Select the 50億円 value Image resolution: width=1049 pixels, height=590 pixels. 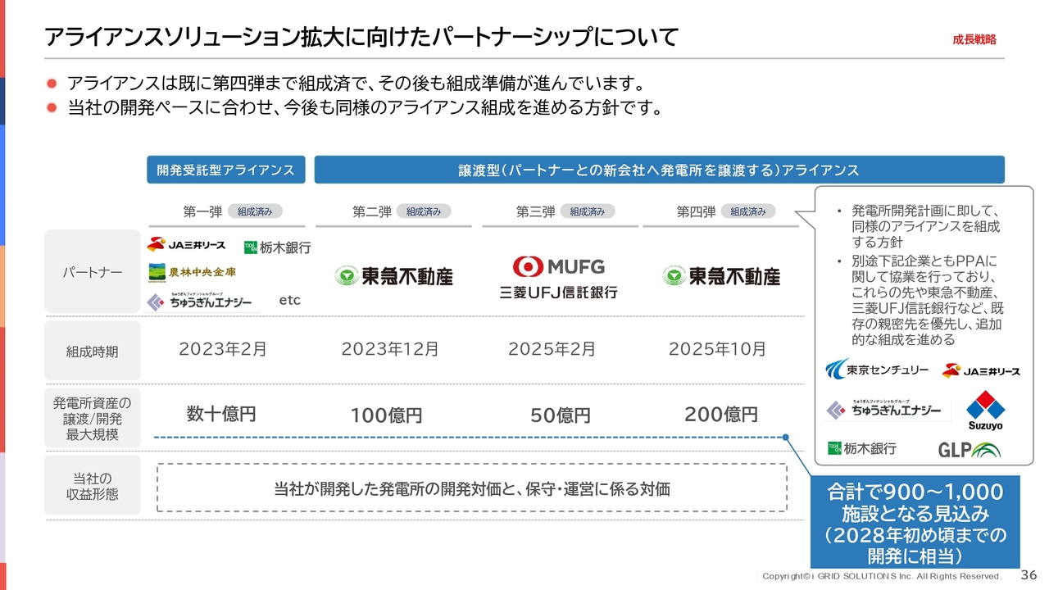coord(561,415)
